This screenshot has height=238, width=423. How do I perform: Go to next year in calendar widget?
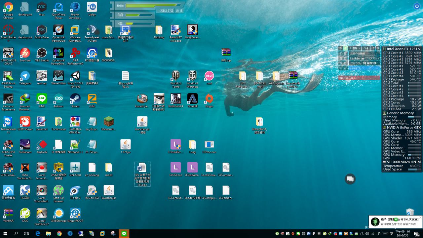pos(360,48)
